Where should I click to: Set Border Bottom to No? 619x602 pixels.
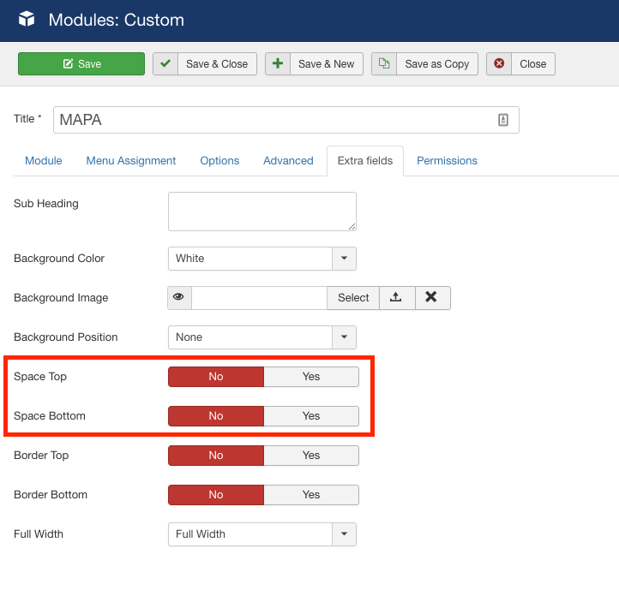point(216,495)
